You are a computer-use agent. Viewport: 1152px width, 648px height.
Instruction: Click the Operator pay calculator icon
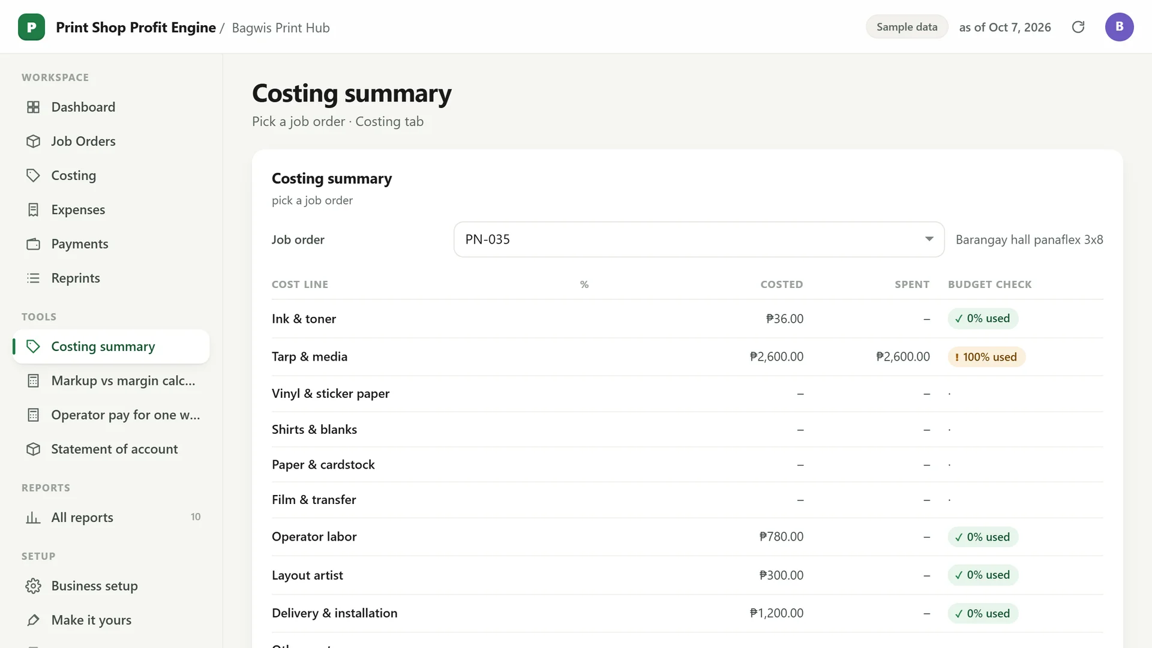[34, 415]
